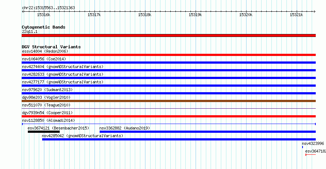The image size is (326, 169).
Task: Open nsv979620 (Sudmant2013) label
Action: click(47, 90)
